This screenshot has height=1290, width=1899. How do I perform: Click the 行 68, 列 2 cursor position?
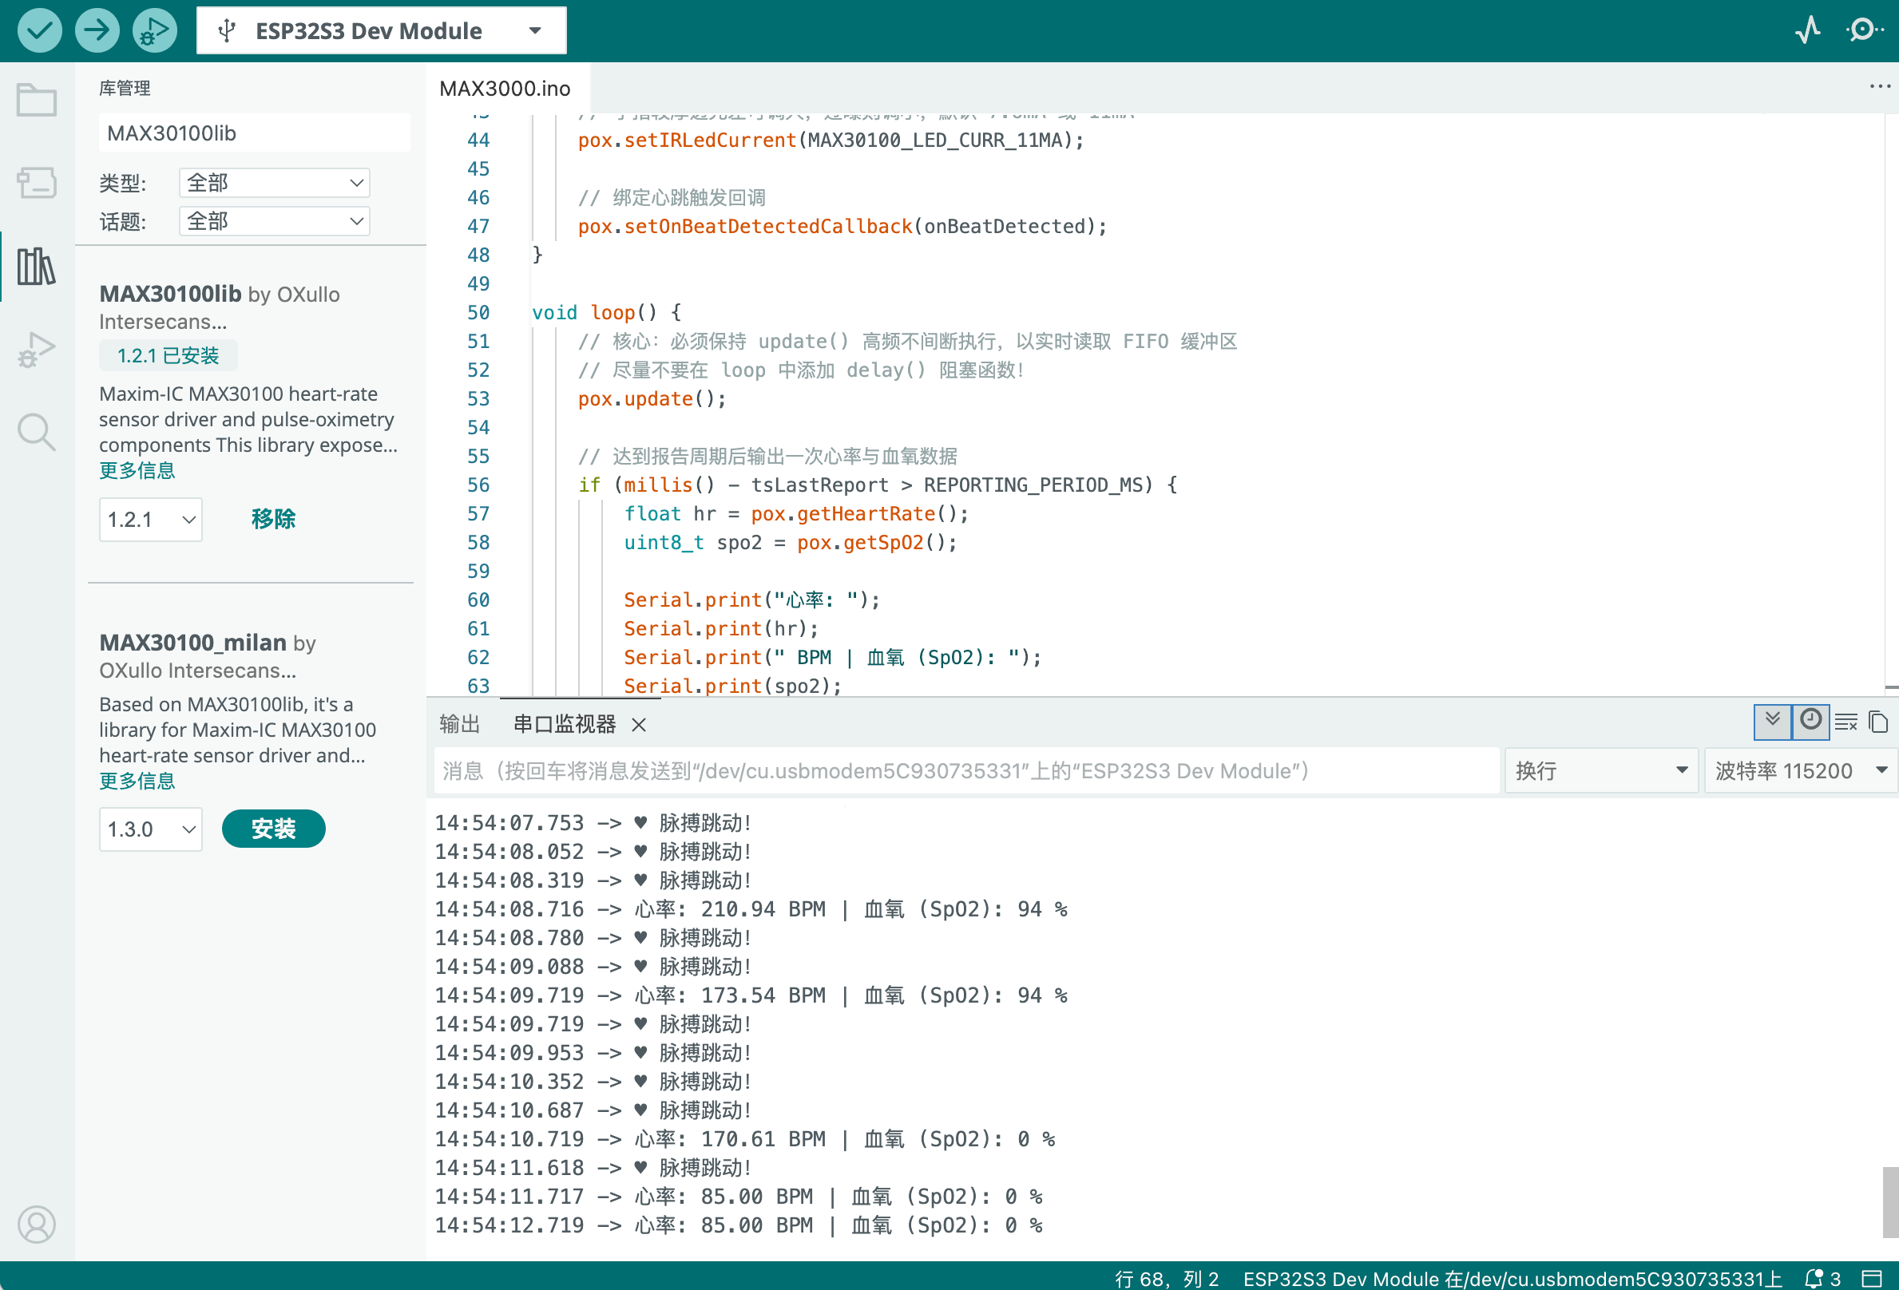(x=1166, y=1278)
